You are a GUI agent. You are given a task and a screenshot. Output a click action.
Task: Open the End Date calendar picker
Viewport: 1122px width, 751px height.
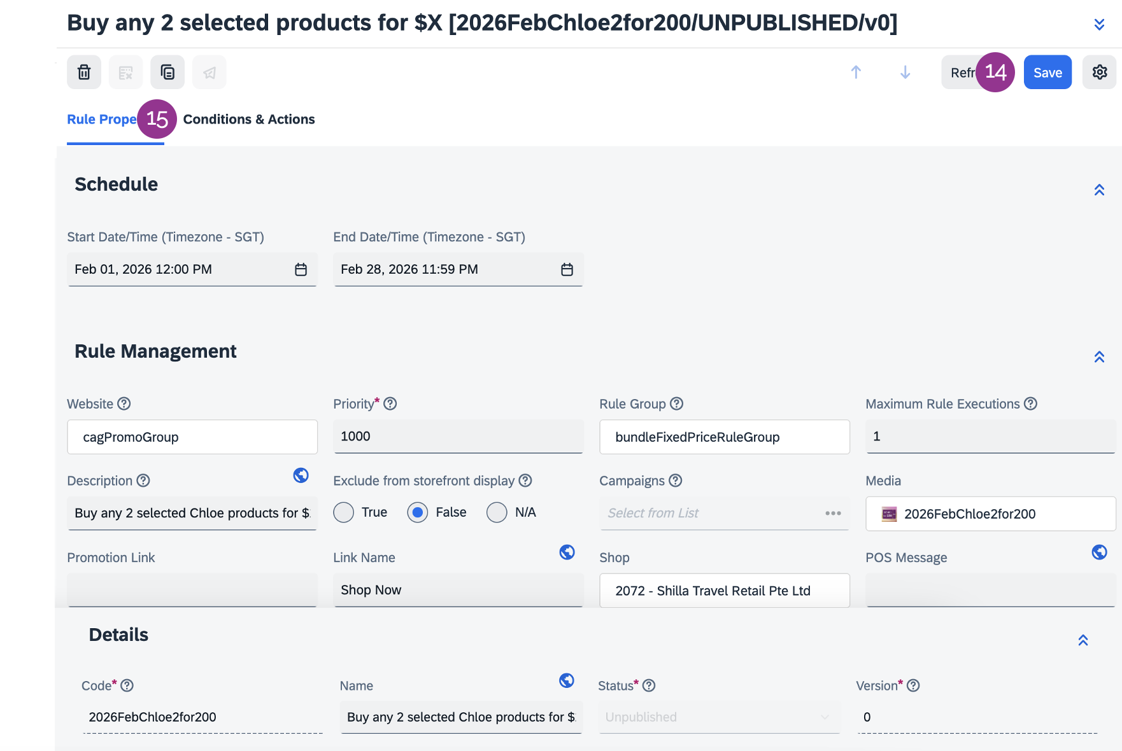pos(567,270)
